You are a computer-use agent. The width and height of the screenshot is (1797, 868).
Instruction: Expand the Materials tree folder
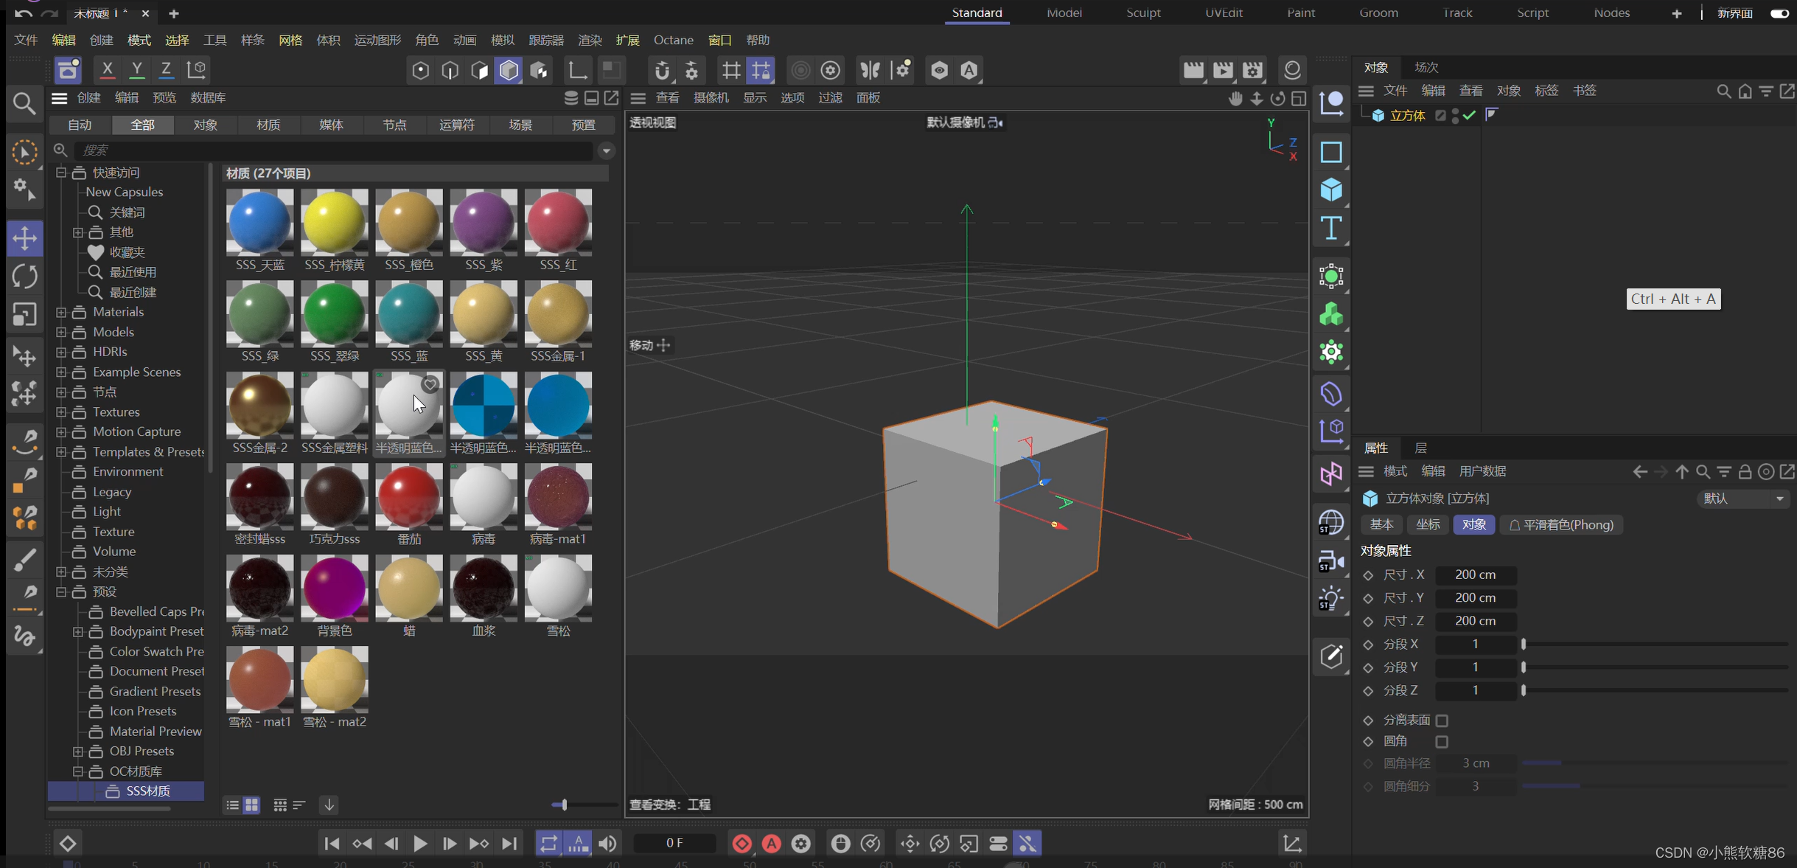pos(62,312)
